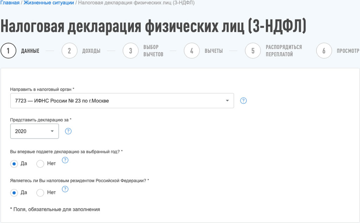Screen dimensions: 360x223
Task: Expand the tax authority dropdown arrow
Action: click(227, 101)
